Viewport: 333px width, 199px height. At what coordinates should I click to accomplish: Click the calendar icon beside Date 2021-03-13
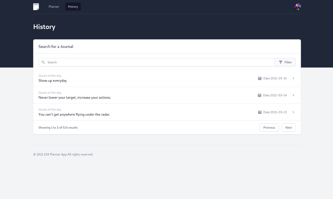point(260,112)
